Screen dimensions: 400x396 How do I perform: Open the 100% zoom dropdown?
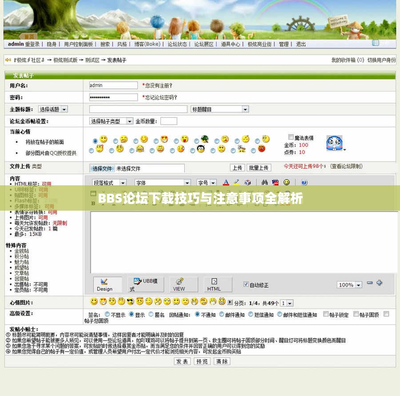coord(349,285)
